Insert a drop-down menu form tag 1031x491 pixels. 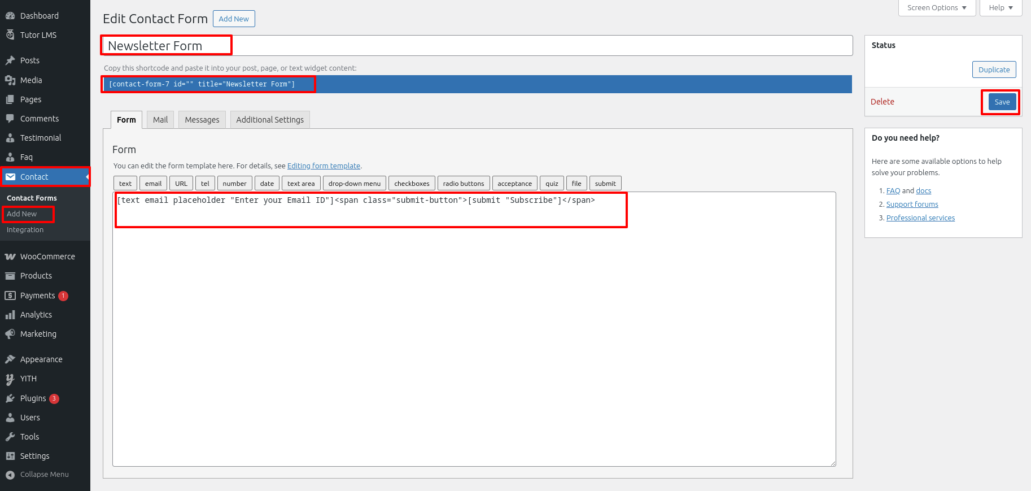(354, 184)
